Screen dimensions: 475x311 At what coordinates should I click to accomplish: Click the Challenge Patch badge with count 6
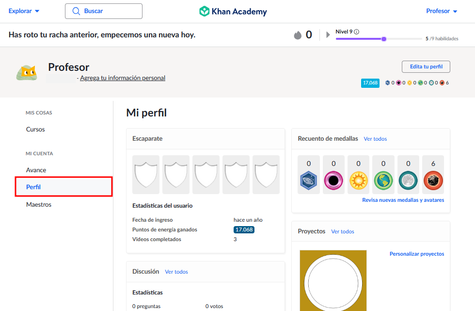click(x=433, y=180)
